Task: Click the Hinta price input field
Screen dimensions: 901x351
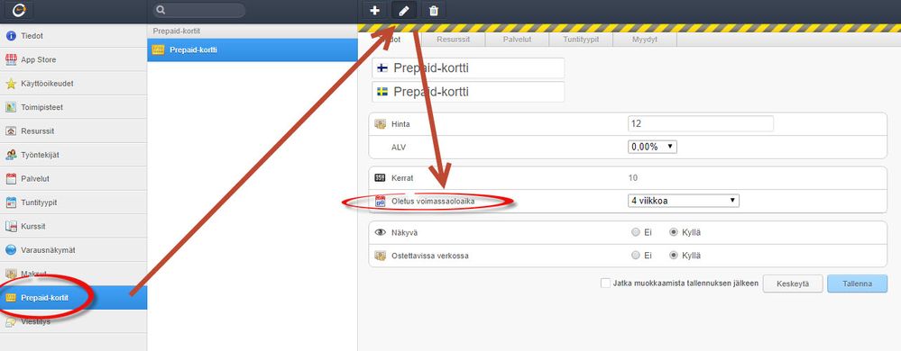Action: 701,123
